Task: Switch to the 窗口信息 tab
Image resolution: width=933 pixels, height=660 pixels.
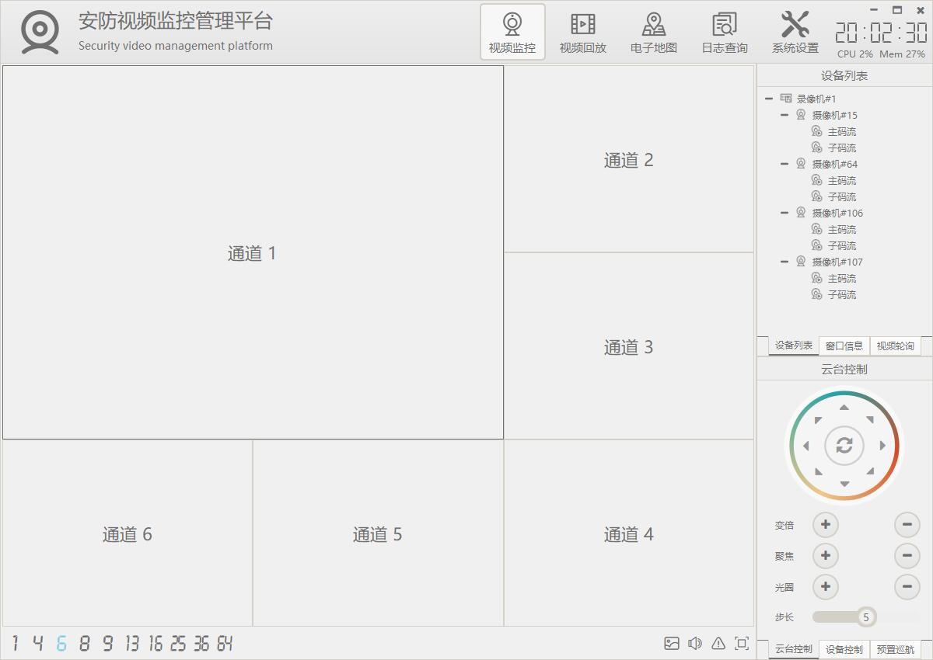Action: pyautogui.click(x=844, y=346)
